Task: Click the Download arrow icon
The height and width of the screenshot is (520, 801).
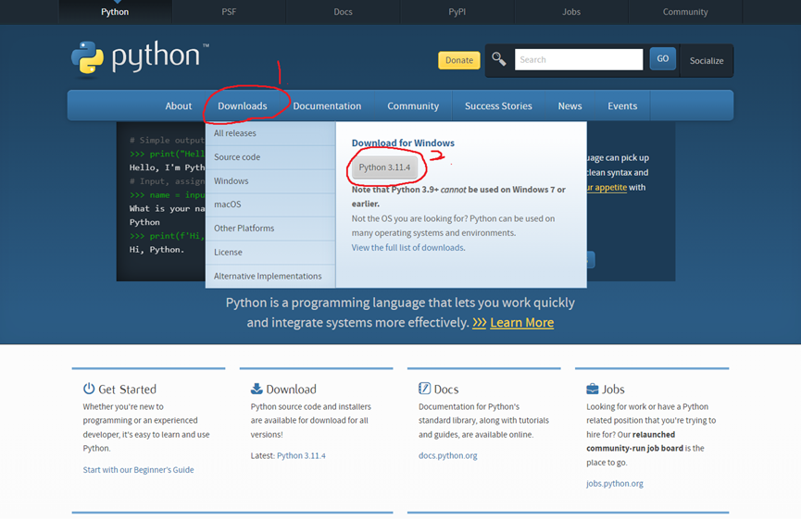Action: click(257, 389)
